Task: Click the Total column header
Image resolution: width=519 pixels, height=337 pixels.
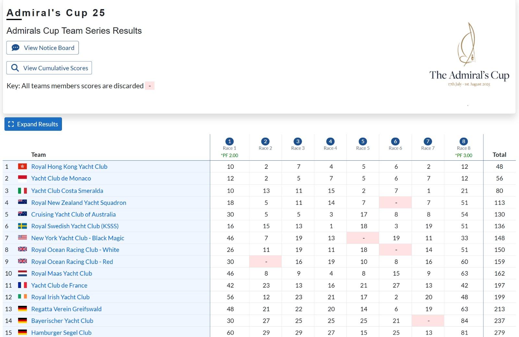Action: click(499, 155)
